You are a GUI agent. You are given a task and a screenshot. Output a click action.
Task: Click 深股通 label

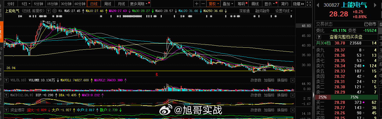click(244, 11)
